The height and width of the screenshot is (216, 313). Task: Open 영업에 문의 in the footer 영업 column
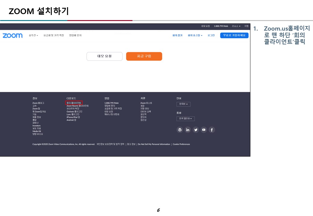110,106
